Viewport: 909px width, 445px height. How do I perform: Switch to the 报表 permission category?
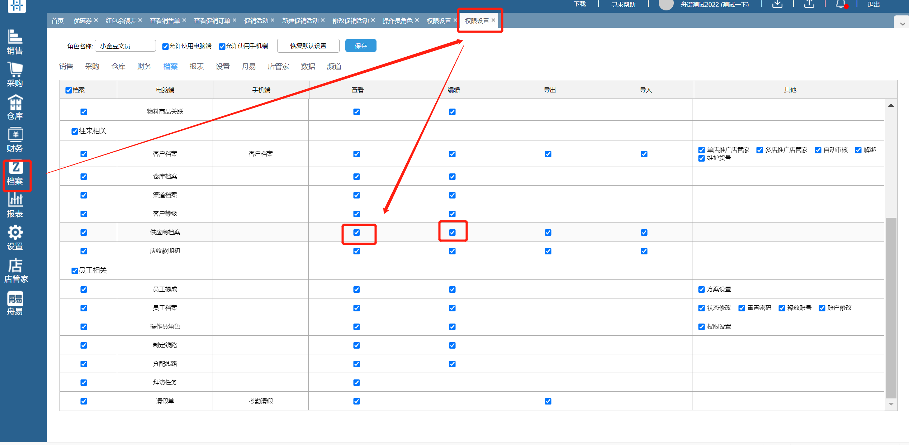coord(197,66)
